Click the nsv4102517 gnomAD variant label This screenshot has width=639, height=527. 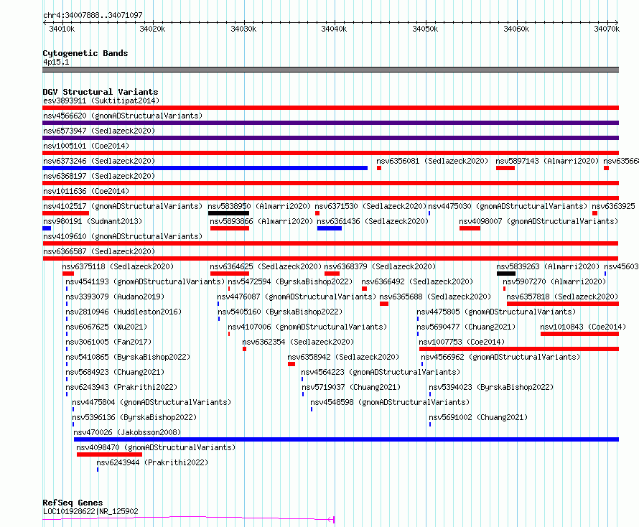coord(123,206)
